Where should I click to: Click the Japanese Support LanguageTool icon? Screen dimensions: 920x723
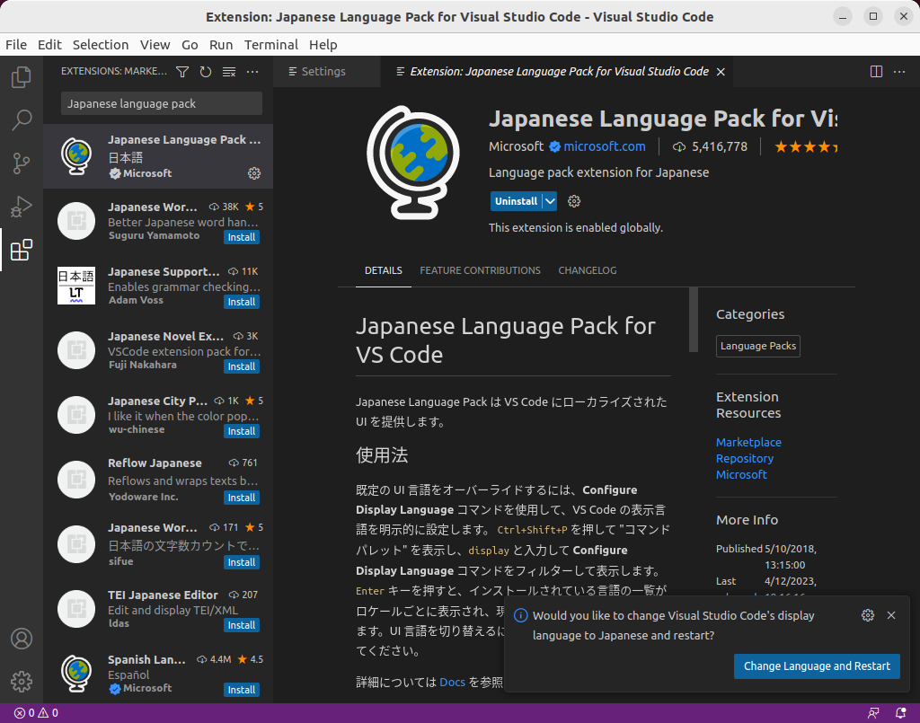pyautogui.click(x=76, y=286)
